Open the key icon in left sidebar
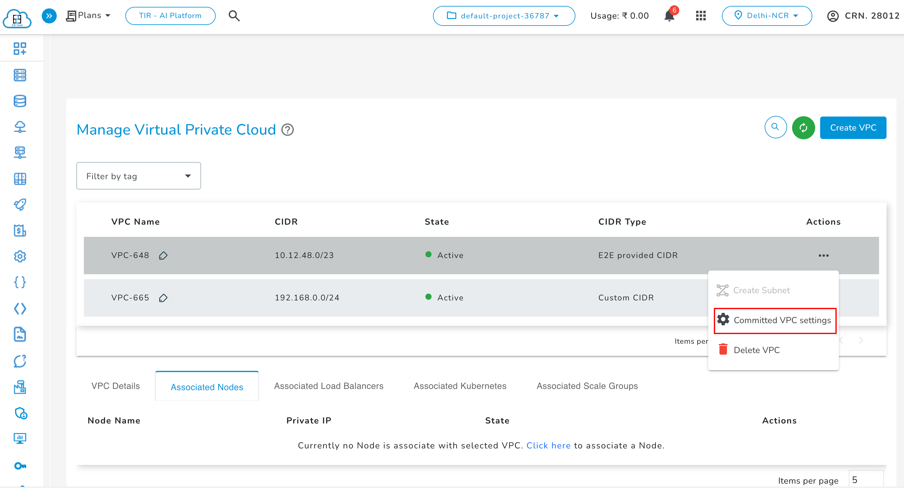Image resolution: width=904 pixels, height=488 pixels. (20, 466)
